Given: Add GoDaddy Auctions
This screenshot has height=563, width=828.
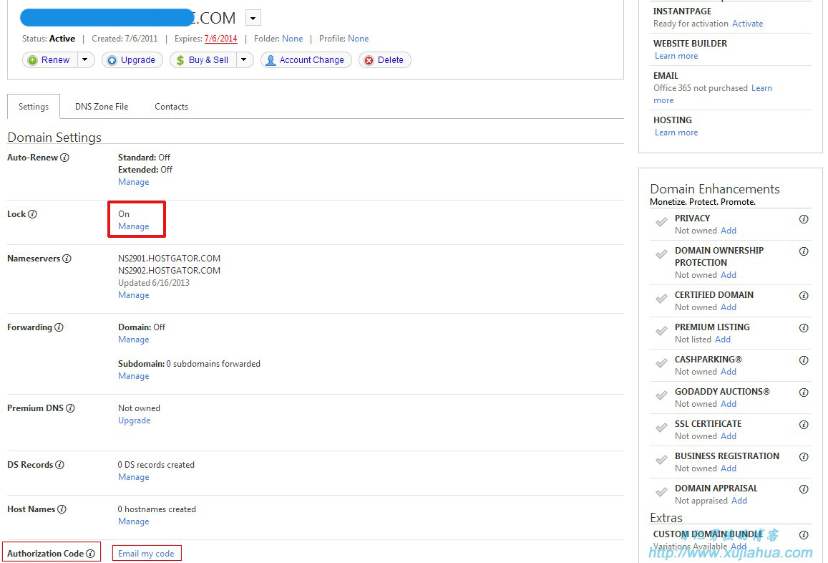Looking at the screenshot, I should tap(729, 404).
